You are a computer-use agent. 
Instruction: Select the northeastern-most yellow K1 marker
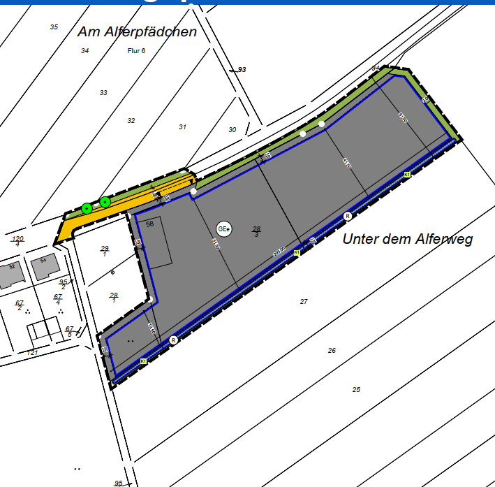click(x=406, y=175)
